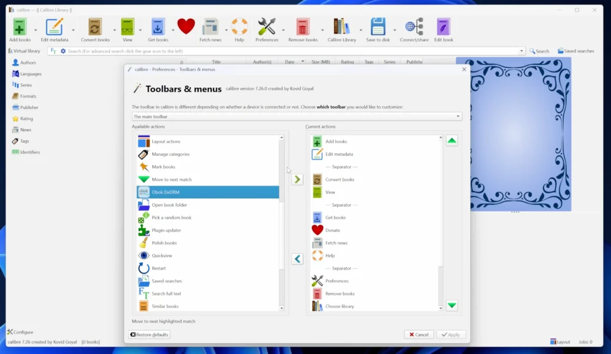Select Manage categories in Available actions
The image size is (611, 354).
208,154
